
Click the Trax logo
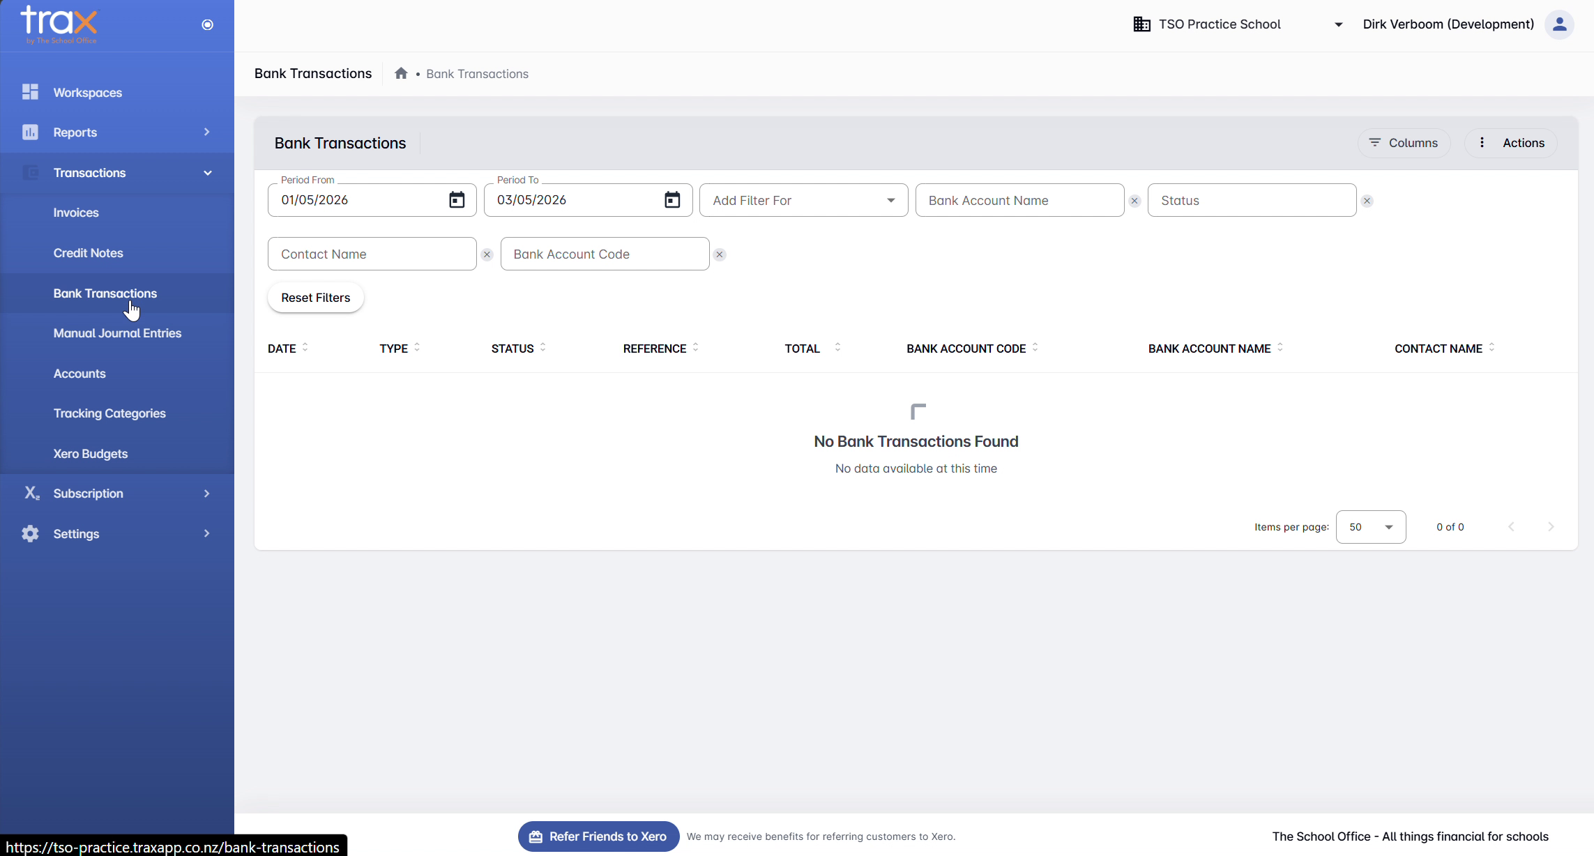pos(59,24)
